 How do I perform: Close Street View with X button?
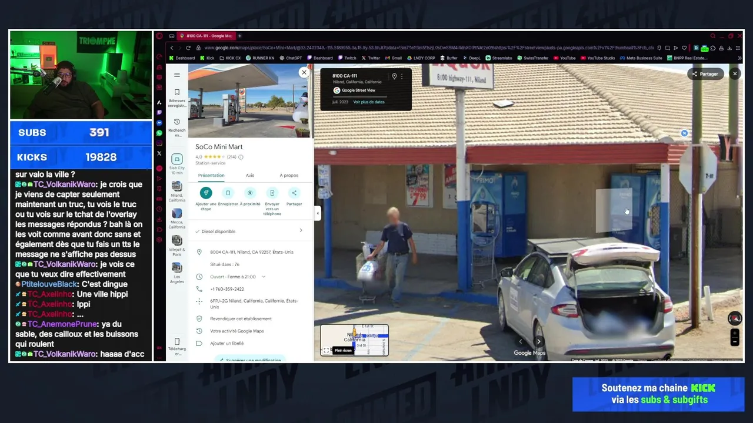pyautogui.click(x=735, y=73)
